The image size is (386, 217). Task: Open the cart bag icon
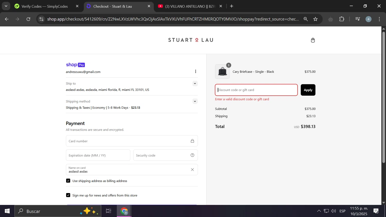click(x=313, y=40)
